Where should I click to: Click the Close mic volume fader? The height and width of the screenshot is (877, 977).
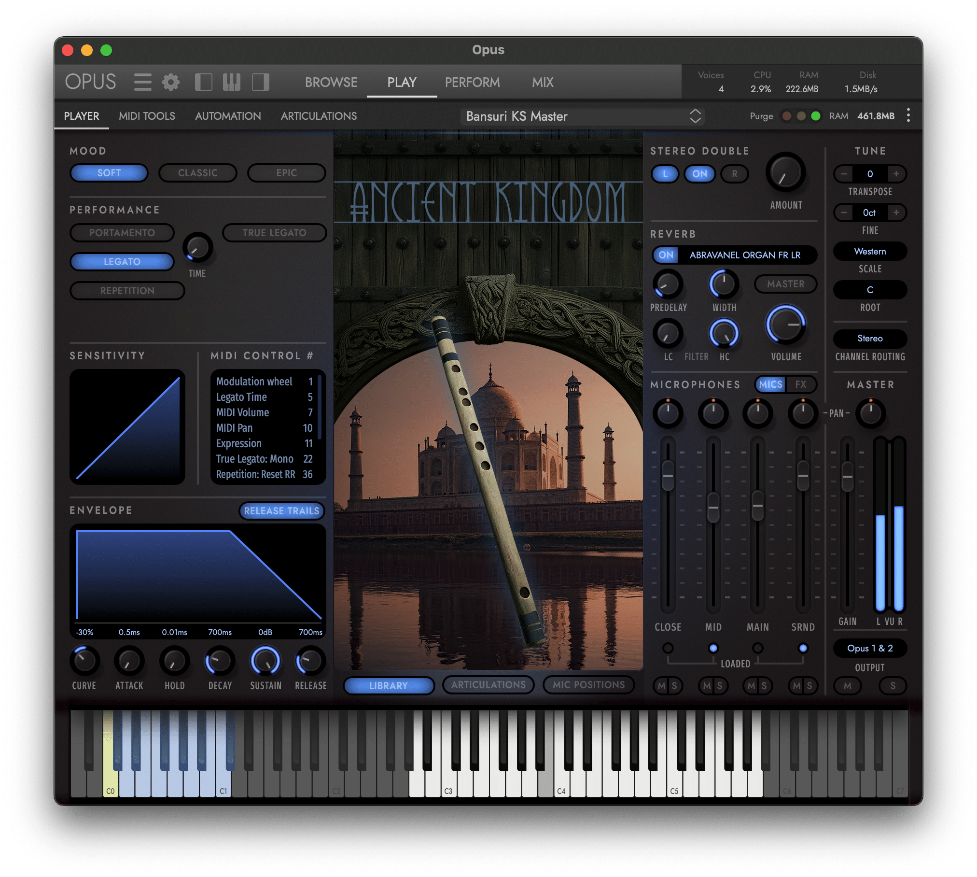pos(668,475)
